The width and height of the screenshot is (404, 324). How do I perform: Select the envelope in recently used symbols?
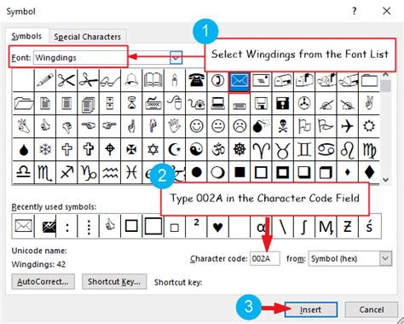[x=23, y=227]
